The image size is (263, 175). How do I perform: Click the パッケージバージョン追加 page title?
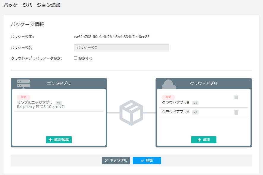click(x=32, y=5)
